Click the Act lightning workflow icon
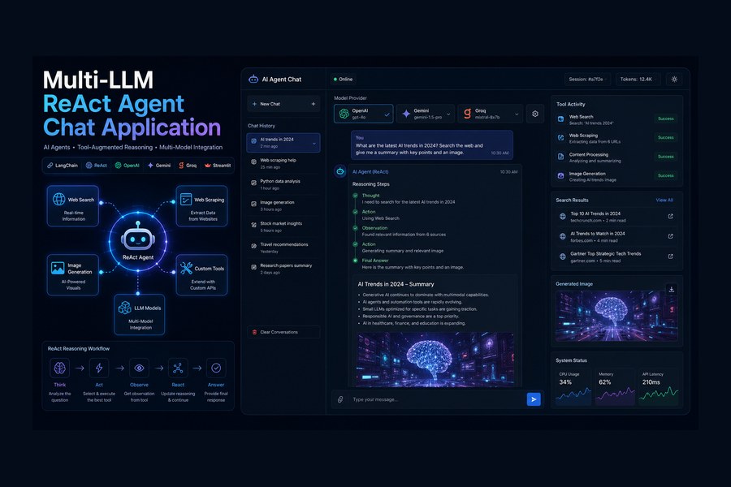 point(99,368)
